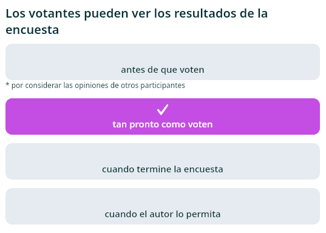
Task: Select the 'antes de que voten' option
Action: coord(163,62)
